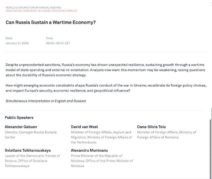
Task: Open Sviatlana Tsikhanouskaya's speaker profile
Action: 28,150
